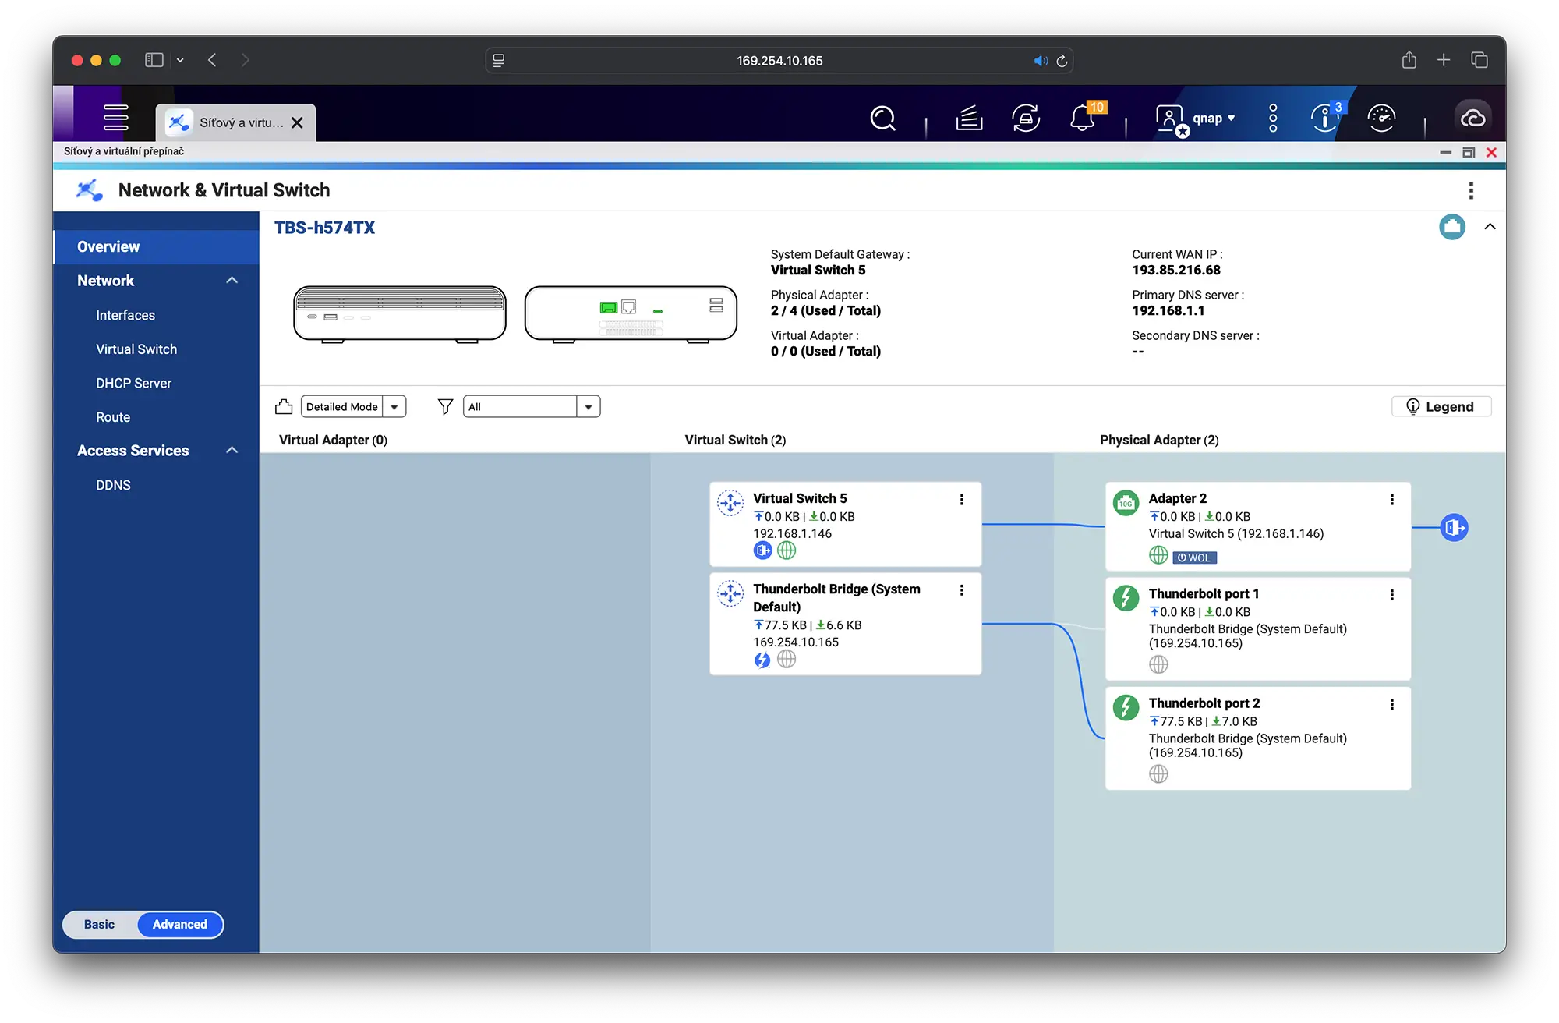Click the search magnifier icon in header
Screen dimensions: 1559x1023
pyautogui.click(x=882, y=119)
